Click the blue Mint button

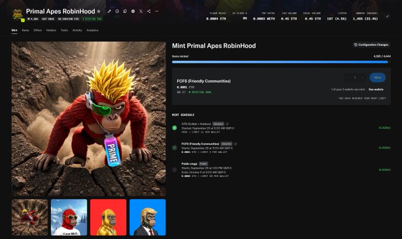pos(377,77)
